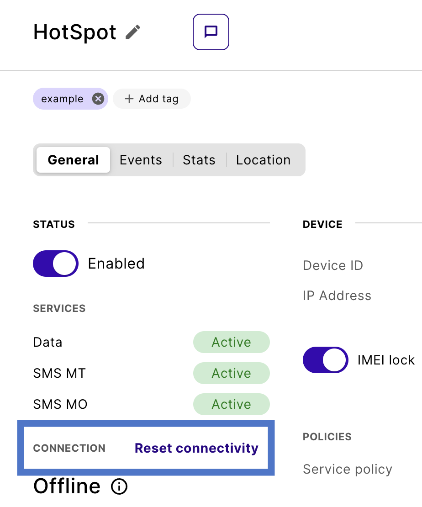The width and height of the screenshot is (422, 507).
Task: Click the IP Address field label
Action: pos(337,296)
